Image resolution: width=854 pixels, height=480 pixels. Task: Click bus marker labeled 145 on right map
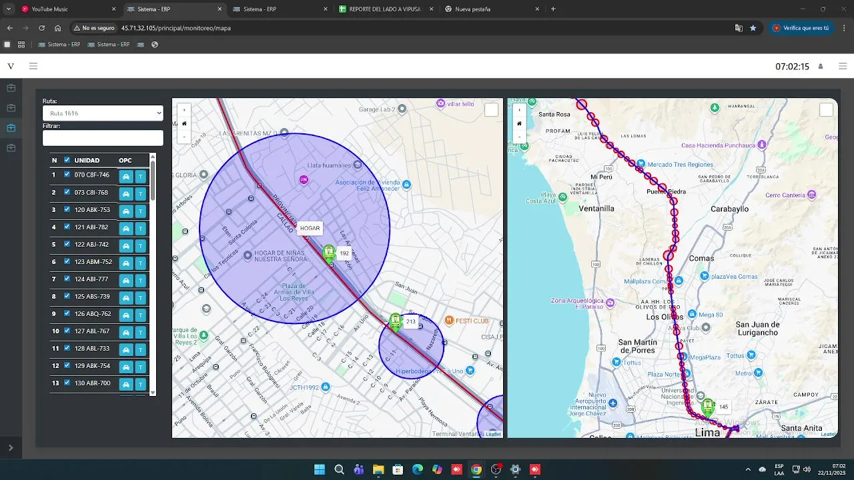pos(708,407)
